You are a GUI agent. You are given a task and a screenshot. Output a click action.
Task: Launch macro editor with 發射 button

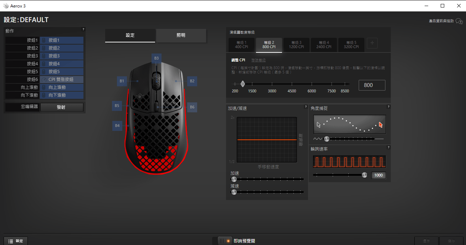62,107
